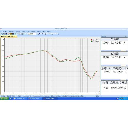Image resolution: width=128 pixels, height=128 pixels.
Task: Click the dark blue squares toolbar icon
Action: pos(39,34)
